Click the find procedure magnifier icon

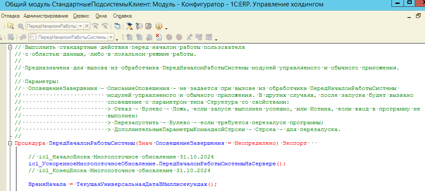point(23,37)
